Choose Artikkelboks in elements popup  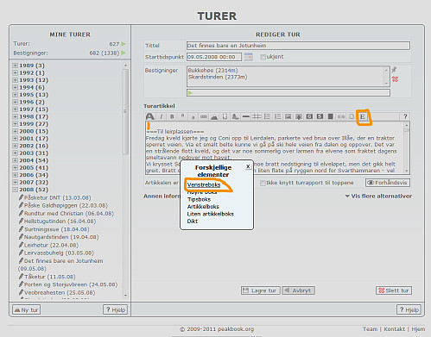pyautogui.click(x=203, y=207)
